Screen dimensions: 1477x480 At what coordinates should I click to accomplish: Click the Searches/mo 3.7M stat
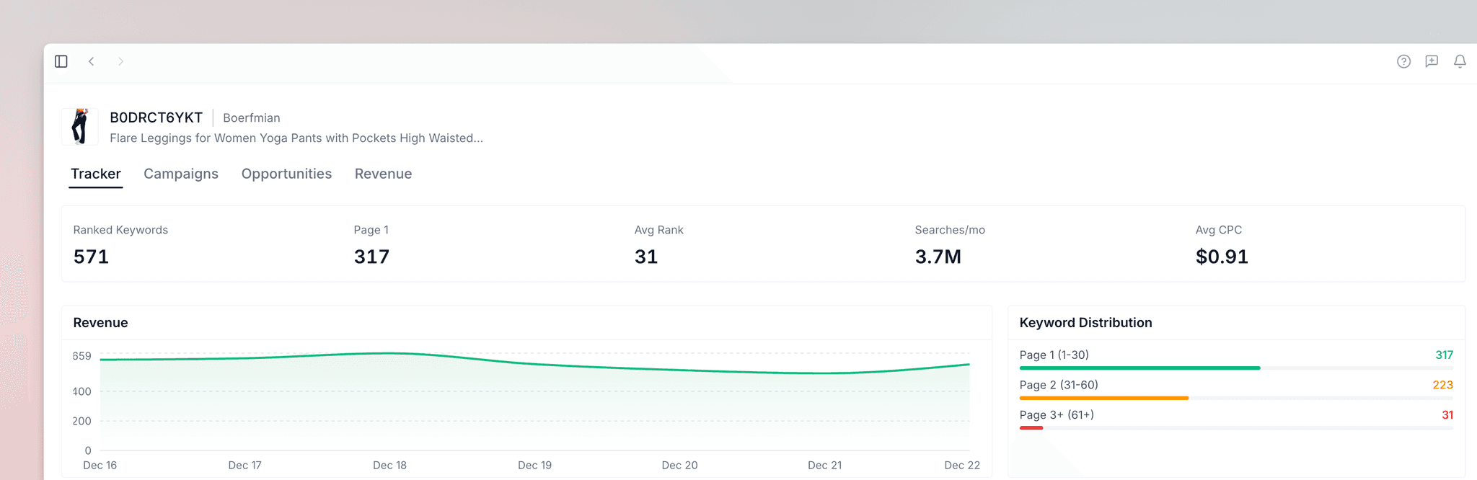click(x=938, y=257)
